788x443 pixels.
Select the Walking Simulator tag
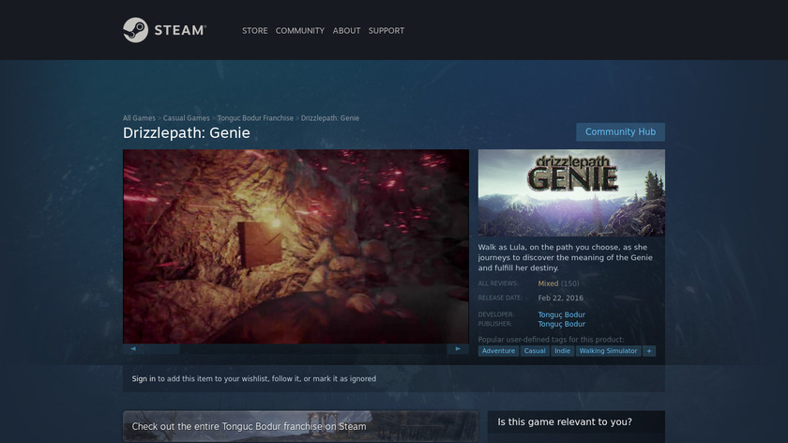608,351
